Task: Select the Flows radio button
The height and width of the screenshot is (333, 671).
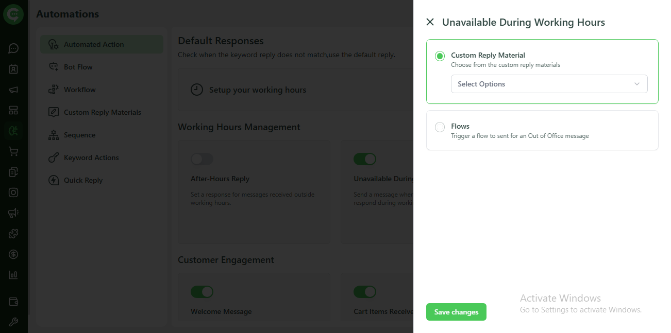Action: [439, 127]
